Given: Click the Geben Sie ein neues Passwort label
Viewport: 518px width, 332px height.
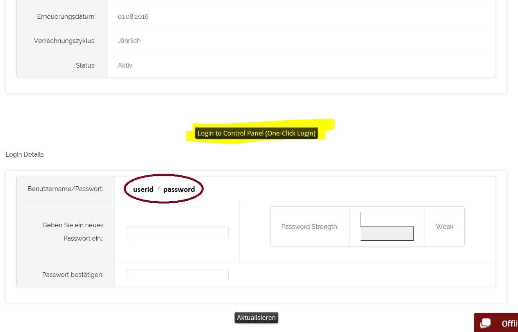Looking at the screenshot, I should point(73,232).
